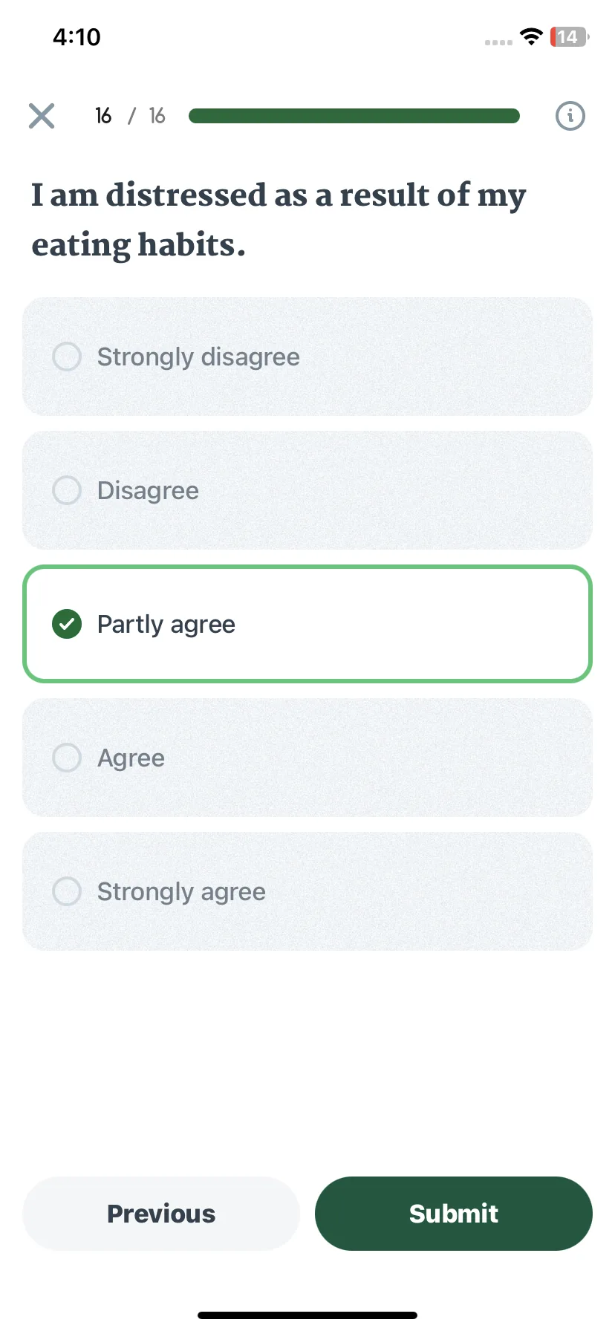
Task: Tap the cellular signal dots
Action: (498, 42)
